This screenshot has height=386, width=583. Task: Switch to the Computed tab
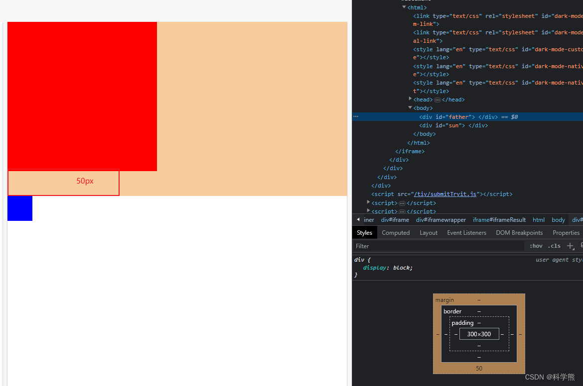pyautogui.click(x=396, y=233)
